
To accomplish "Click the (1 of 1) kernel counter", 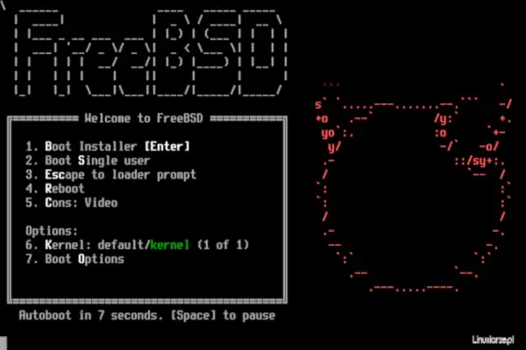I will (x=223, y=245).
